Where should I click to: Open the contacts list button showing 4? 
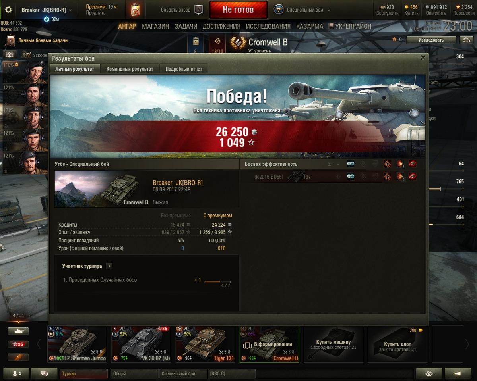pyautogui.click(x=16, y=373)
